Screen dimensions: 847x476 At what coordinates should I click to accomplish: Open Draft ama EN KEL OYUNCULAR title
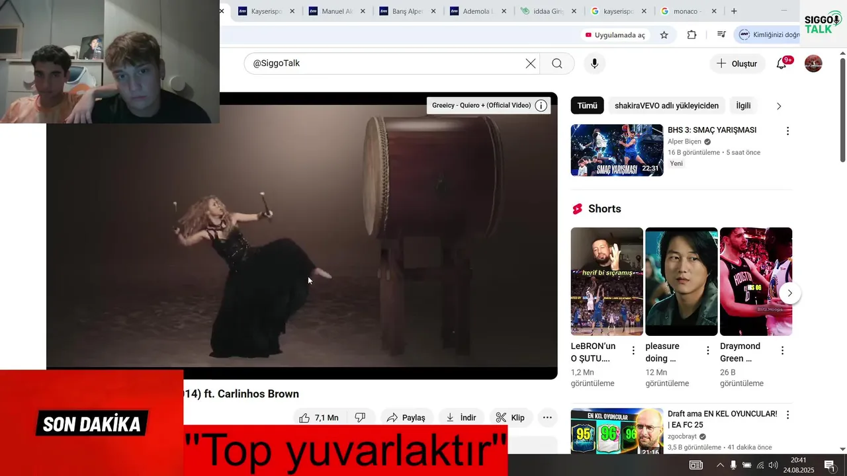723,419
